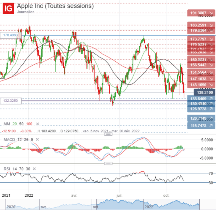Click the 50-period moving average label

coord(21,124)
